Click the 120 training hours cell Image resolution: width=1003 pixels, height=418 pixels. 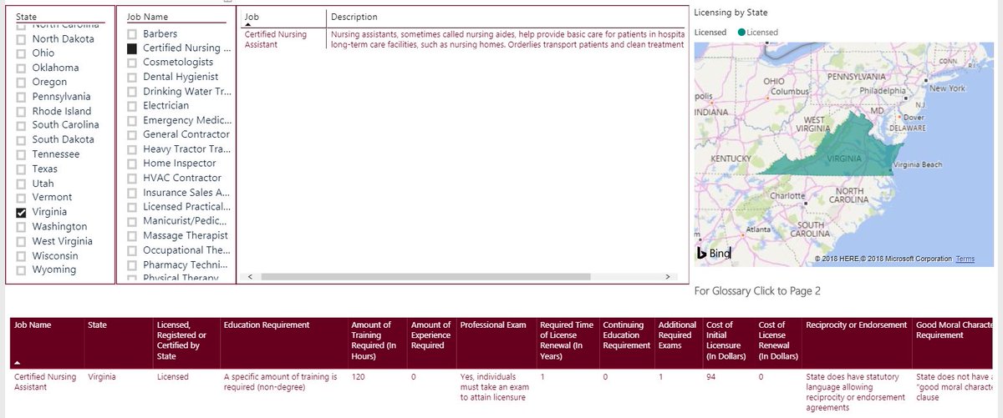[359, 377]
